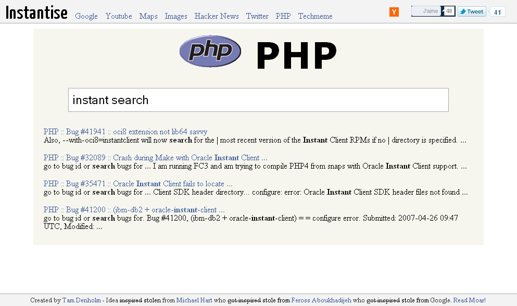
Task: Open the Google search tab
Action: tap(86, 16)
